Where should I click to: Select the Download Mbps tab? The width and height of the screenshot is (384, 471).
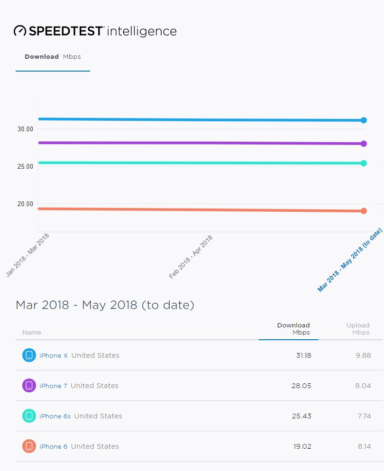53,57
